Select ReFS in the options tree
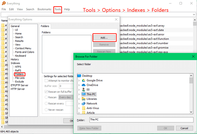197x134 pixels. click(18, 70)
